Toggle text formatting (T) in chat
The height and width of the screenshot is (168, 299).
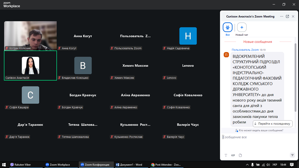pyautogui.click(x=226, y=155)
